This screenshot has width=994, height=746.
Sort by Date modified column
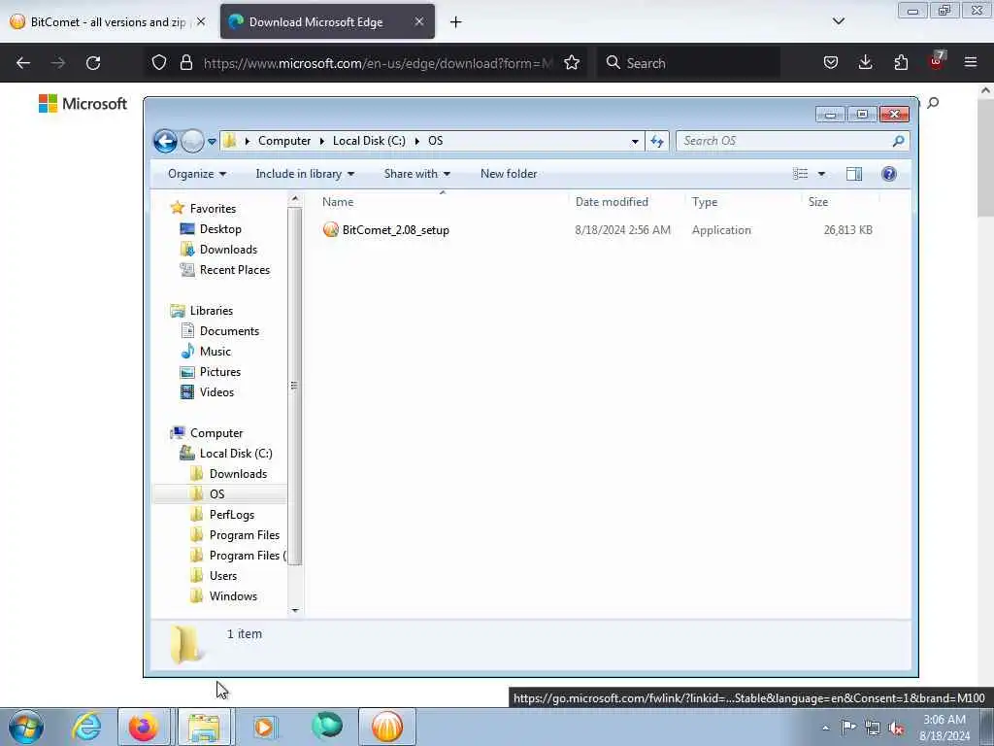coord(626,202)
